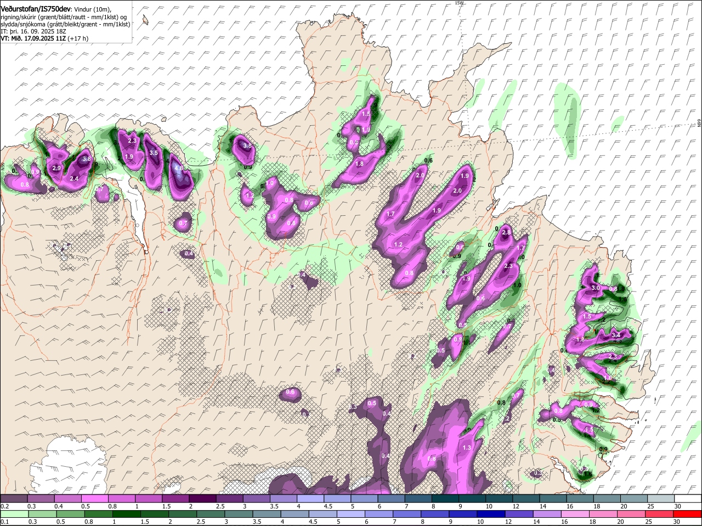Click the 0.2 label on the snow scale
This screenshot has height=526, width=702.
point(4,506)
